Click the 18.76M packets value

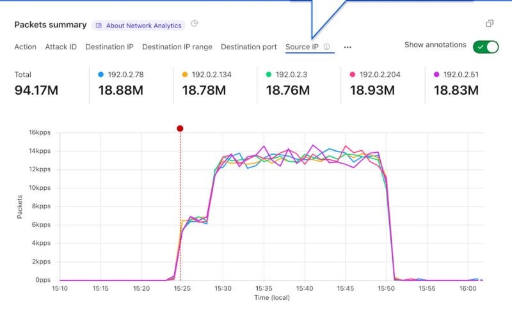tap(288, 90)
